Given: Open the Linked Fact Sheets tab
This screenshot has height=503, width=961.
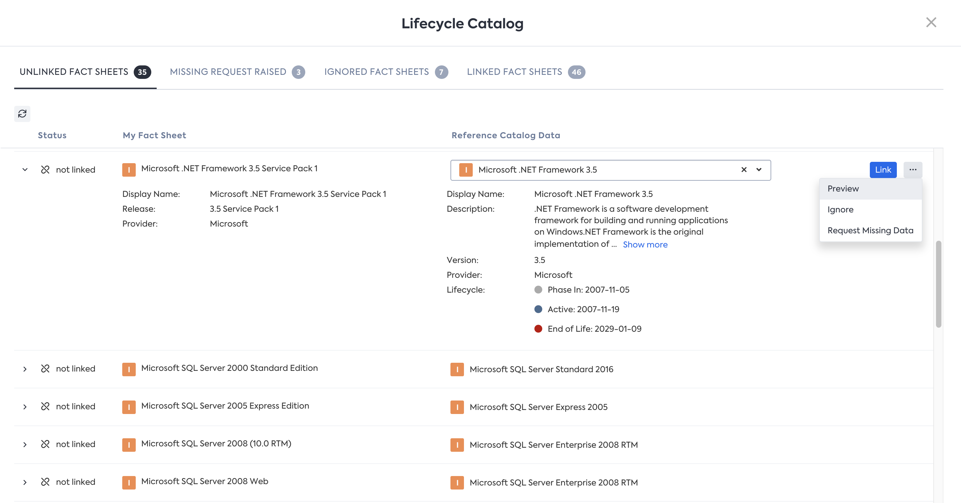Looking at the screenshot, I should (526, 72).
